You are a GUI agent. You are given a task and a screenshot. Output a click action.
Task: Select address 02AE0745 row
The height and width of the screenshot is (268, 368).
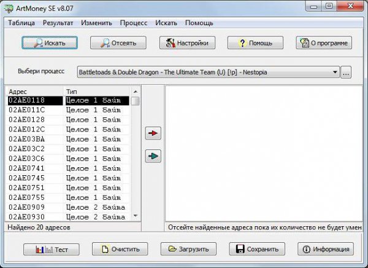point(68,178)
